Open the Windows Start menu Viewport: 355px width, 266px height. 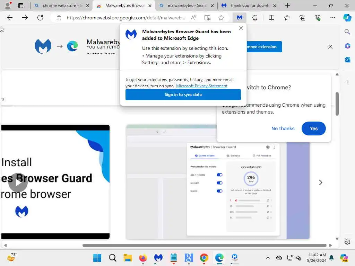coord(97,258)
